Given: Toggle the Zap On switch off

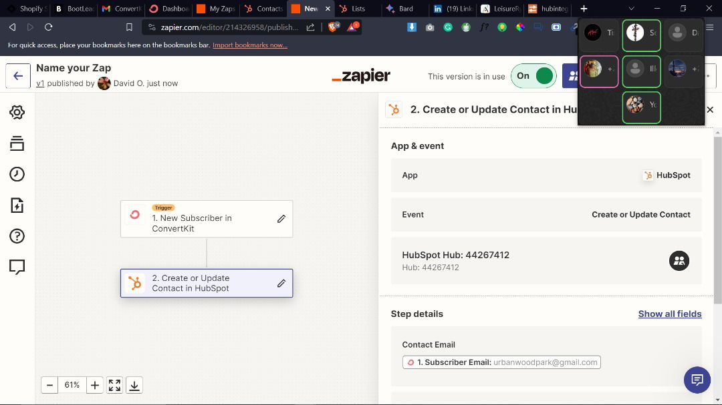Looking at the screenshot, I should (x=533, y=76).
